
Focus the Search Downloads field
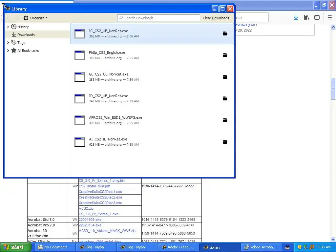(158, 18)
